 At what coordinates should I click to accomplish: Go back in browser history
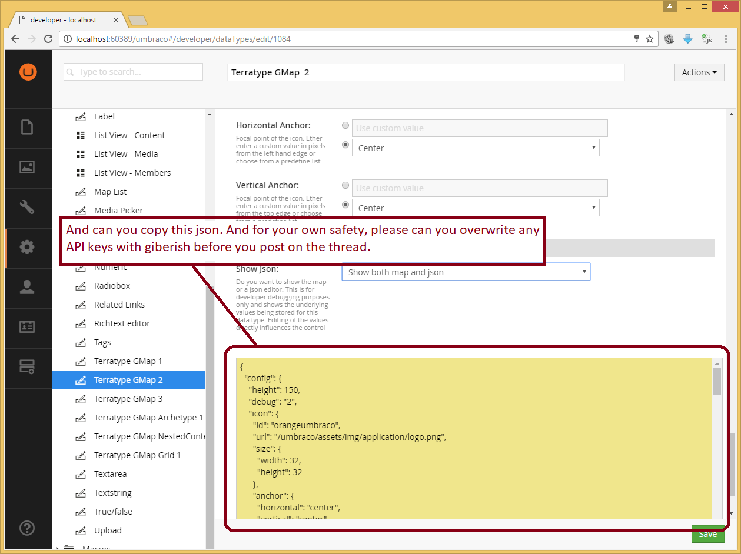[x=15, y=39]
